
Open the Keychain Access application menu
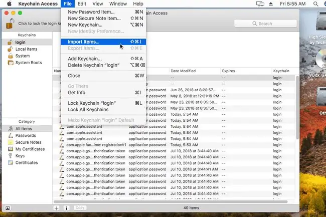(38, 4)
